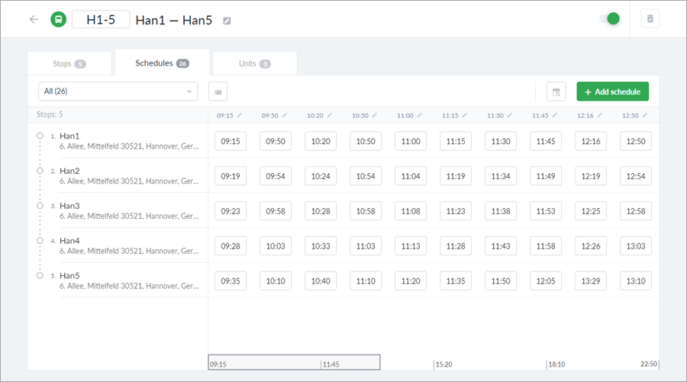687x382 pixels.
Task: Select the Han1 stop circle marker
Action: pyautogui.click(x=40, y=136)
